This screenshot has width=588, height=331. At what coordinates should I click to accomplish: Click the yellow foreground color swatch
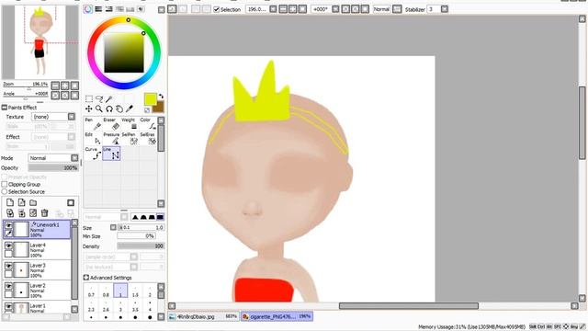(x=150, y=99)
